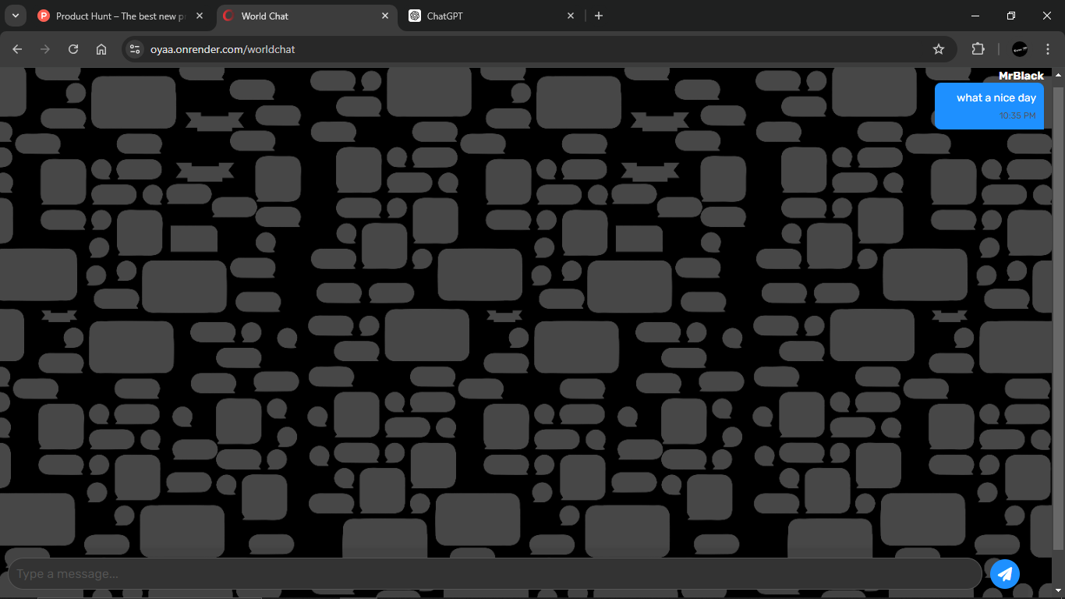Screen dimensions: 1065x599
Task: Close the World Chat tab
Action: coord(385,16)
